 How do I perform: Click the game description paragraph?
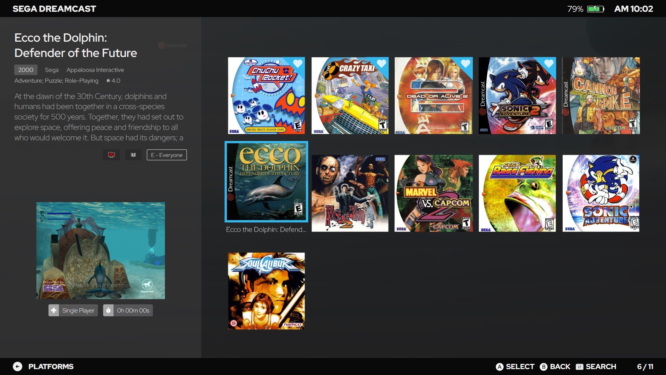(99, 117)
